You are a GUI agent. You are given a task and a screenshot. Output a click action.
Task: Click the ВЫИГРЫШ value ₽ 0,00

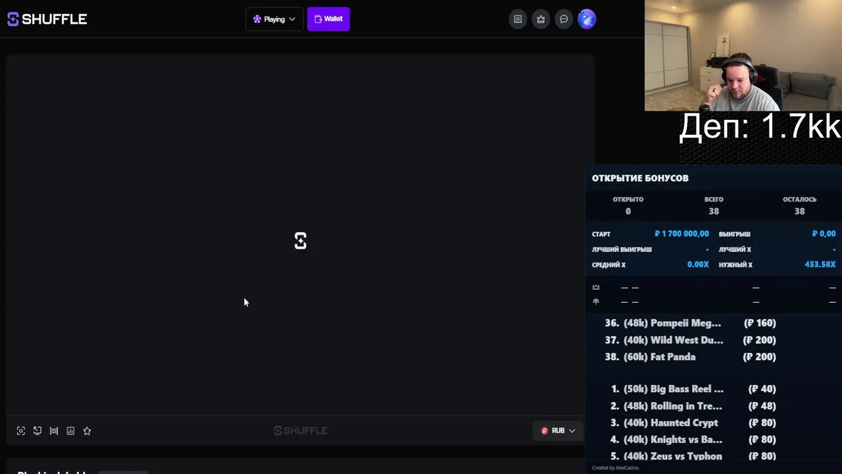824,234
